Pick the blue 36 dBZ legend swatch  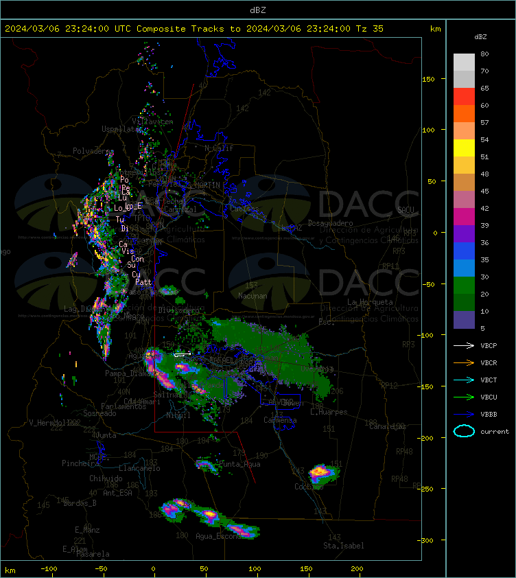coord(464,251)
